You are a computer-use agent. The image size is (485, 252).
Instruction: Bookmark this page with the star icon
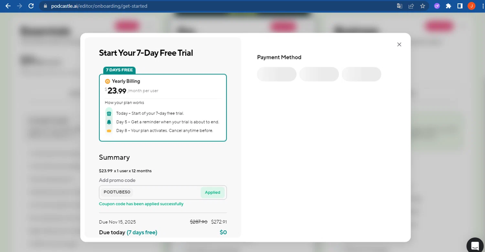423,6
